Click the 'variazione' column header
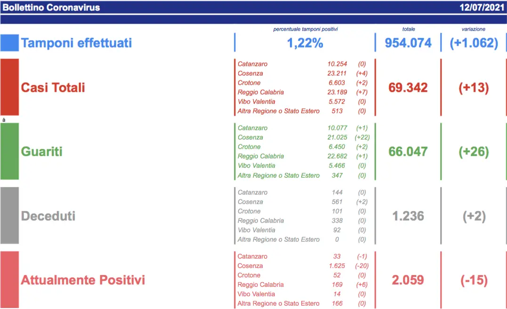 474,29
